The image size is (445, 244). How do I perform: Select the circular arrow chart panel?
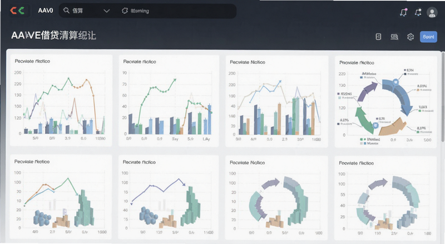pos(385,102)
